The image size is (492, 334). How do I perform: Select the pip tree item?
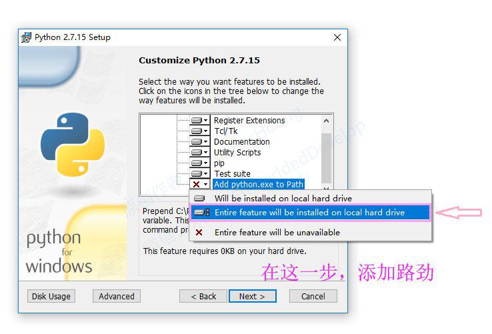(x=219, y=163)
